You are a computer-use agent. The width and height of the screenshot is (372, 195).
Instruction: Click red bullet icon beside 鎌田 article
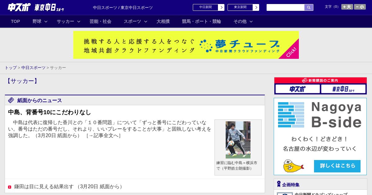tap(10, 187)
